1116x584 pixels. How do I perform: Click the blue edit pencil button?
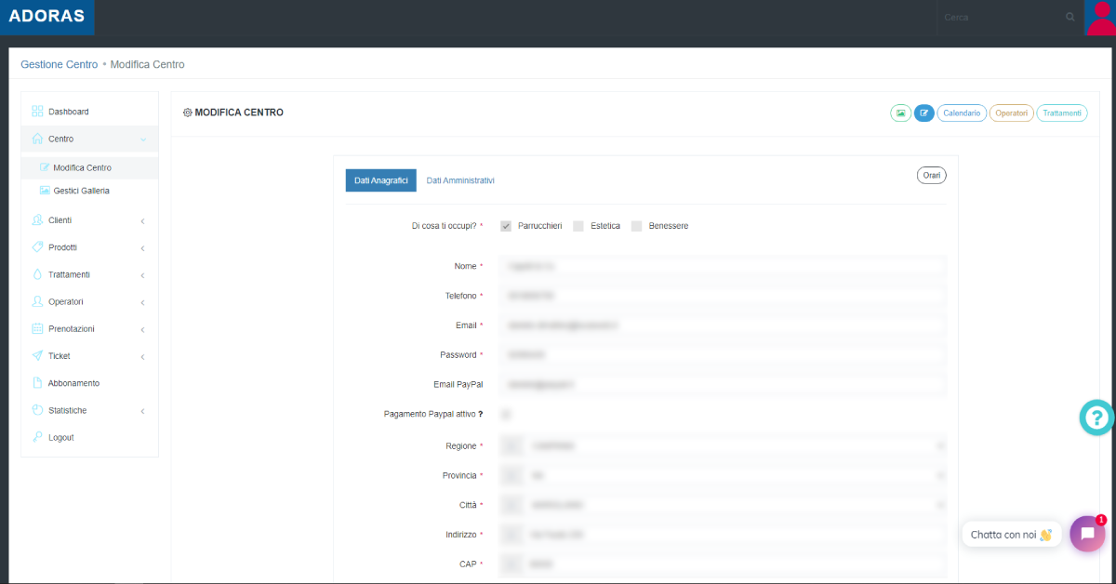924,113
